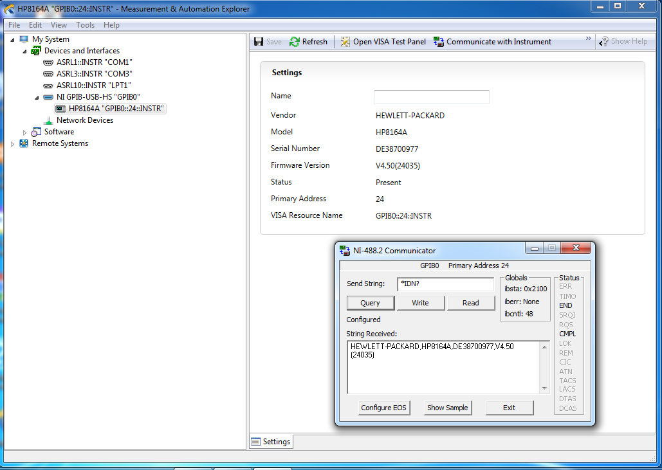The image size is (662, 470).
Task: Collapse the My System tree node
Action: point(12,40)
